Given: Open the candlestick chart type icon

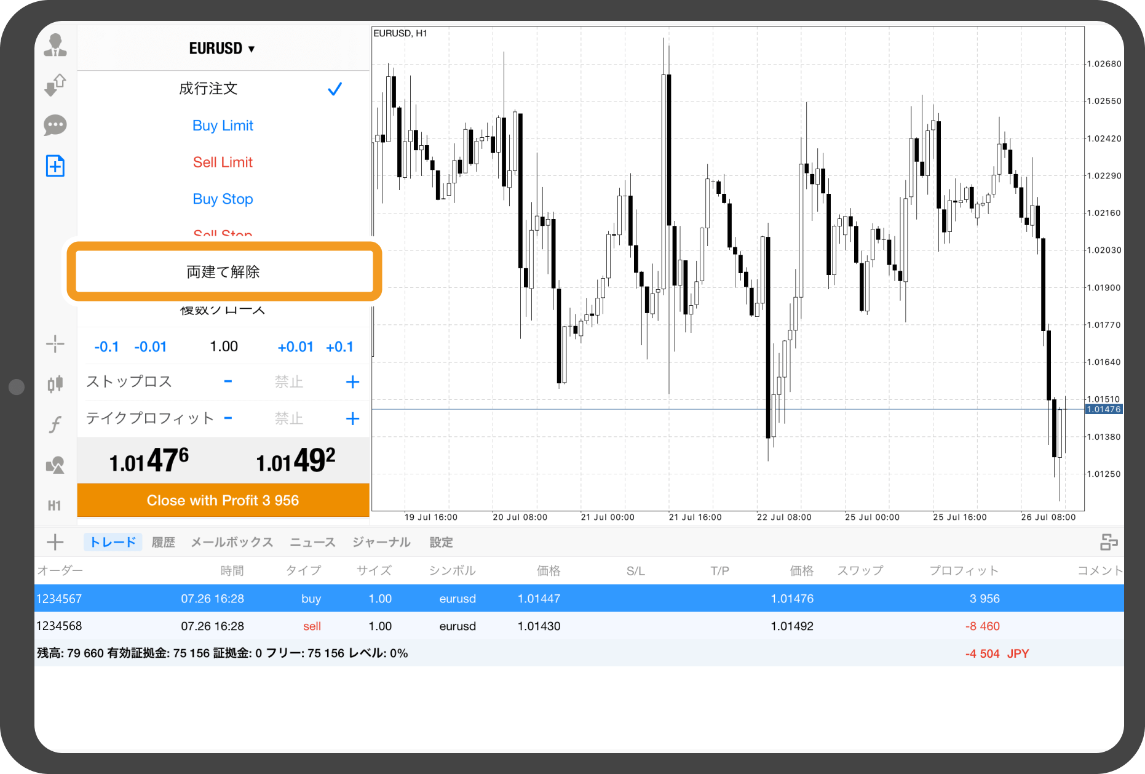Looking at the screenshot, I should [x=55, y=384].
